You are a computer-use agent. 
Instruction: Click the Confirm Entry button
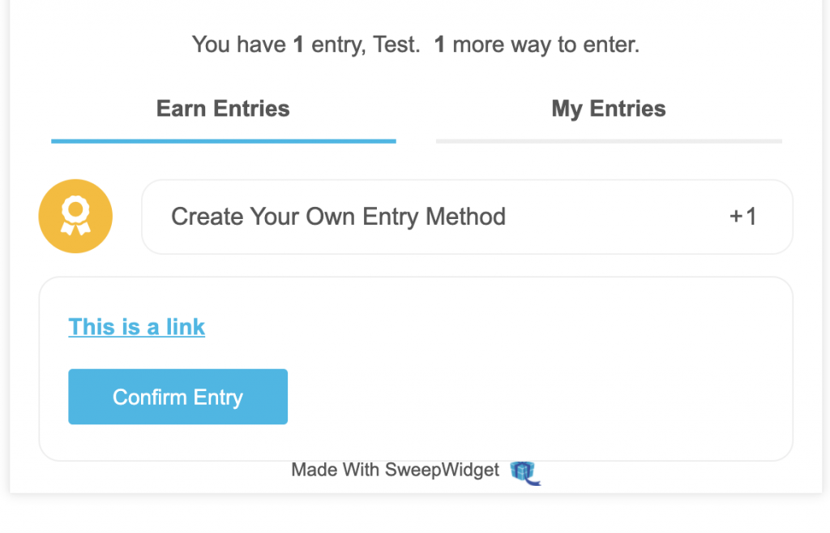coord(178,397)
